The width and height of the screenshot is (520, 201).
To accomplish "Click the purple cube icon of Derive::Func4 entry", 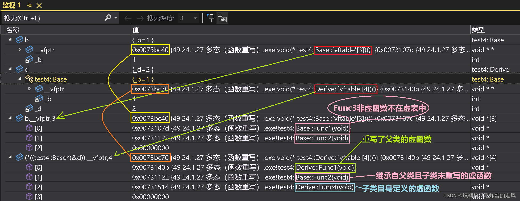I will click(29, 187).
